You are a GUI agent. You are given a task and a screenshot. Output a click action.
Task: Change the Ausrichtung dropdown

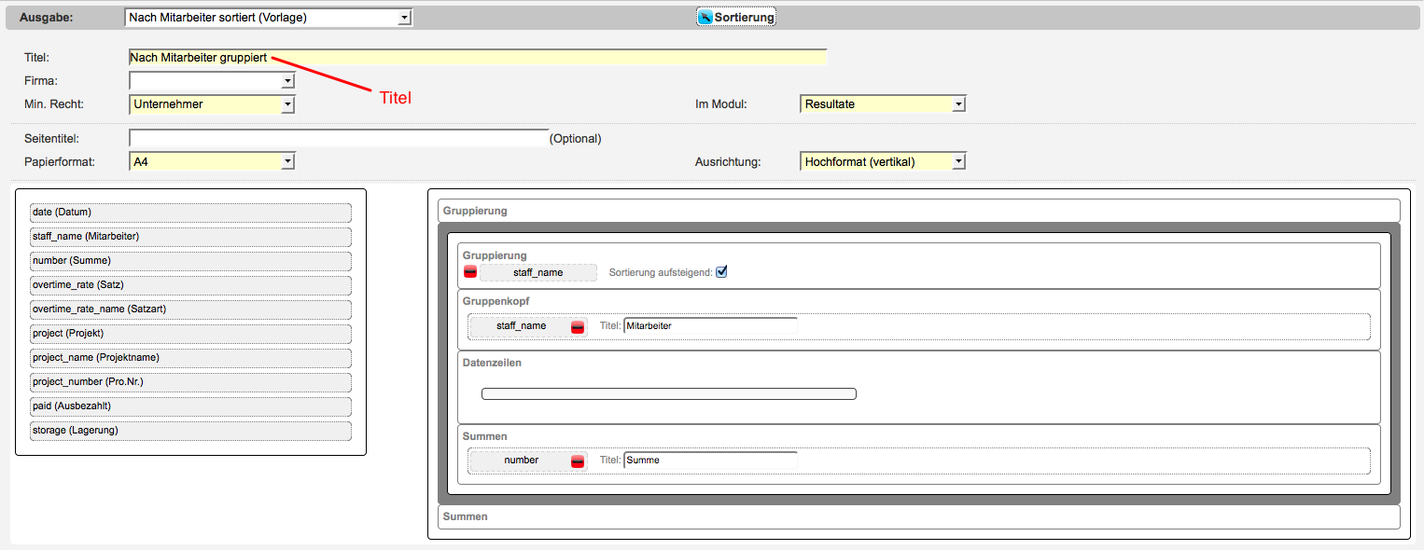[x=882, y=162]
